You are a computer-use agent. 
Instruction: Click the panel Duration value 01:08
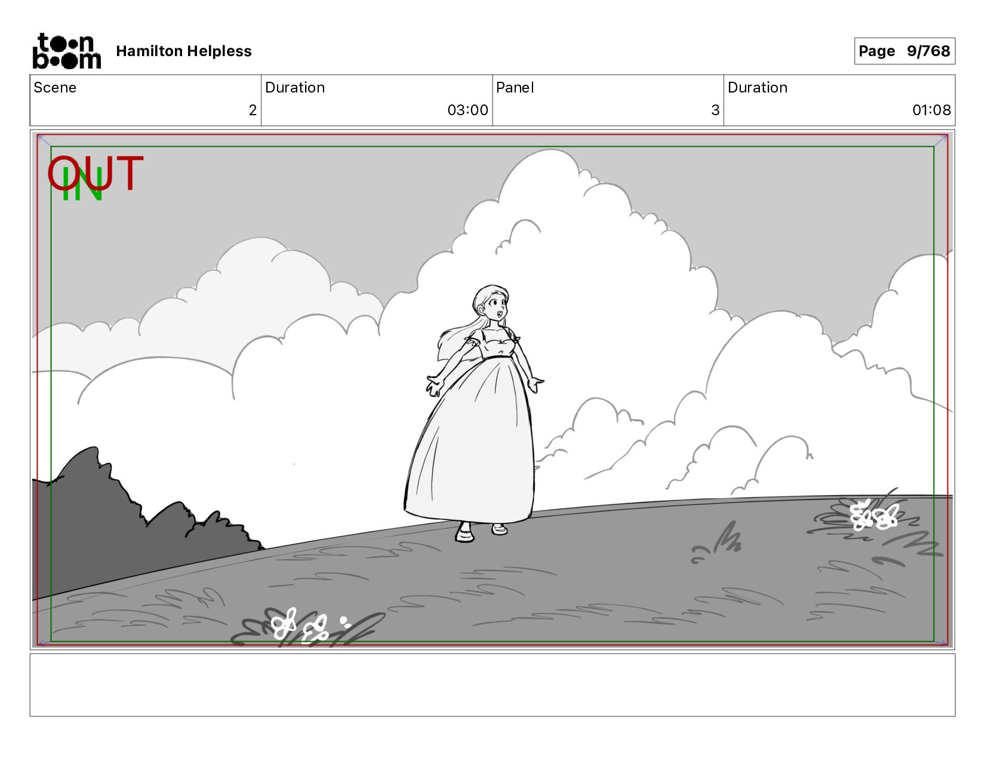point(931,110)
